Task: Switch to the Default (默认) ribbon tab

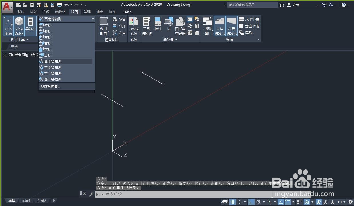Action: (x=21, y=12)
